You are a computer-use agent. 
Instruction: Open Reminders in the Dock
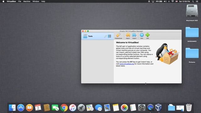pos(133,108)
